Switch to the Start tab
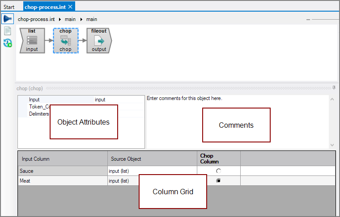Image resolution: width=340 pixels, height=217 pixels. tap(9, 7)
